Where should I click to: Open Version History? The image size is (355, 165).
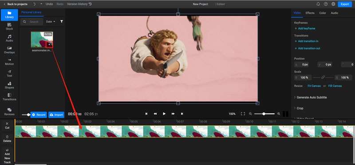79,4
